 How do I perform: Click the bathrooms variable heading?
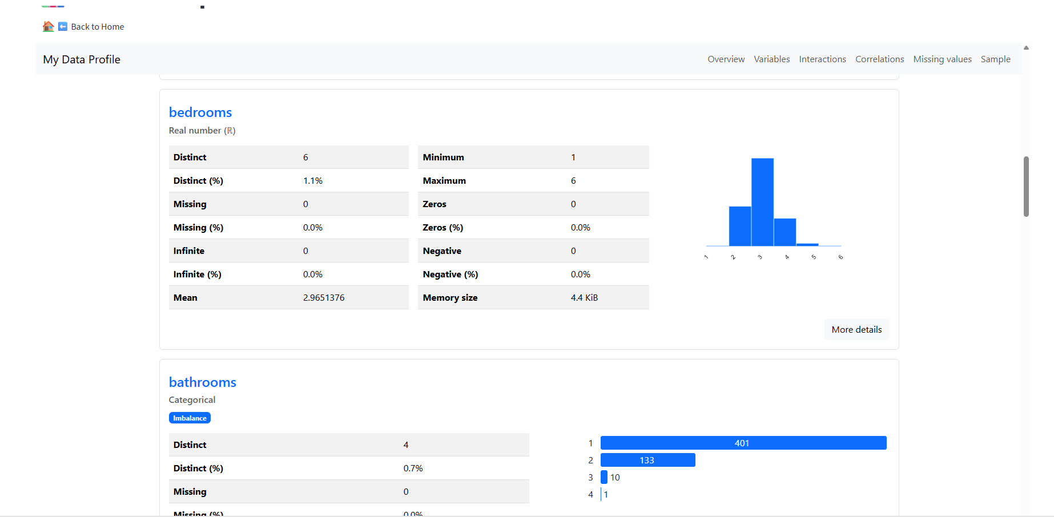203,382
